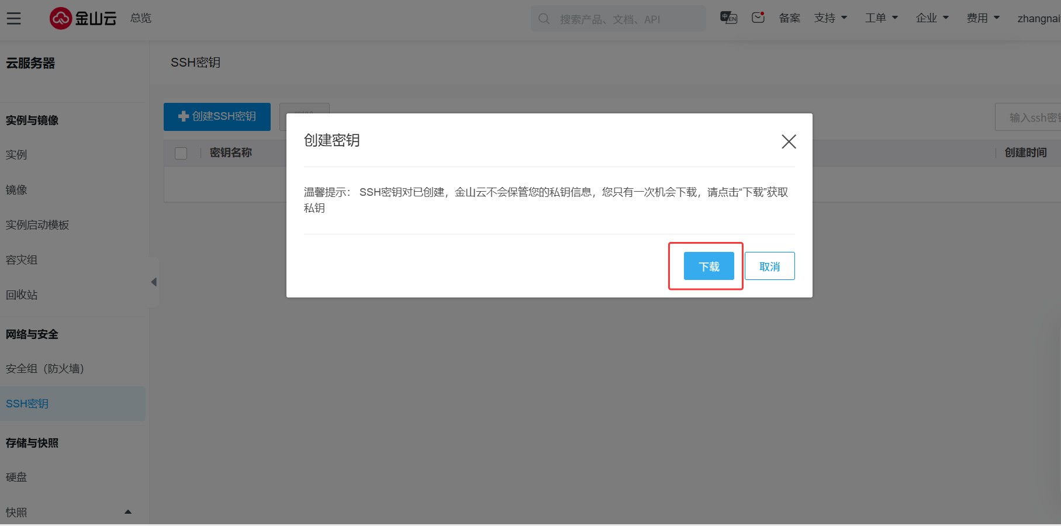1061x526 pixels.
Task: Click the search magnifier icon
Action: click(x=544, y=19)
